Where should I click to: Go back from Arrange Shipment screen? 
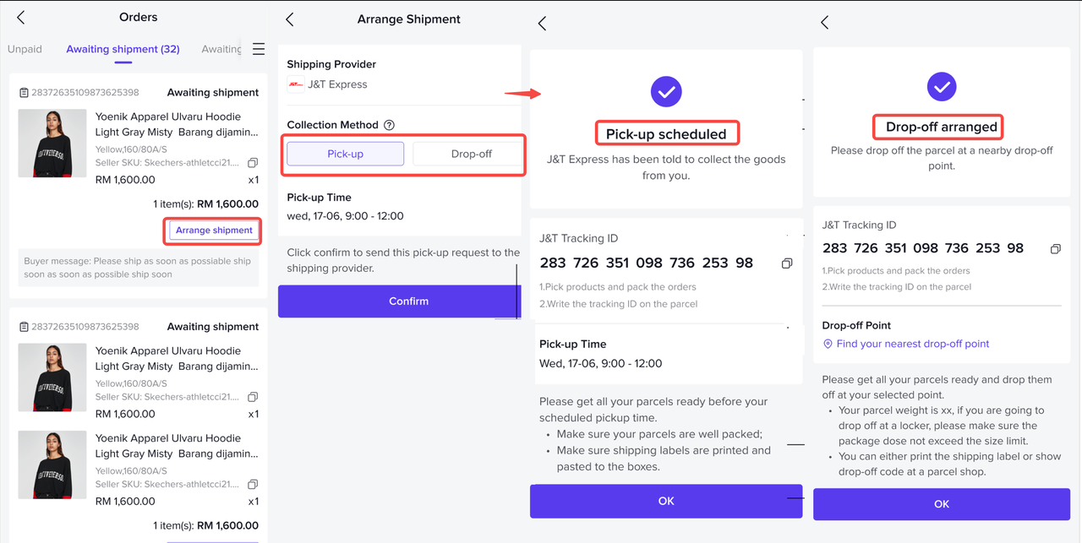290,19
